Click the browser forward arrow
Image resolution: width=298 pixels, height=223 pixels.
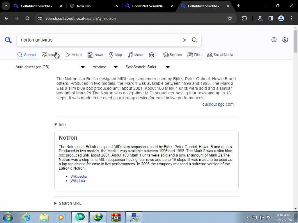point(17,18)
